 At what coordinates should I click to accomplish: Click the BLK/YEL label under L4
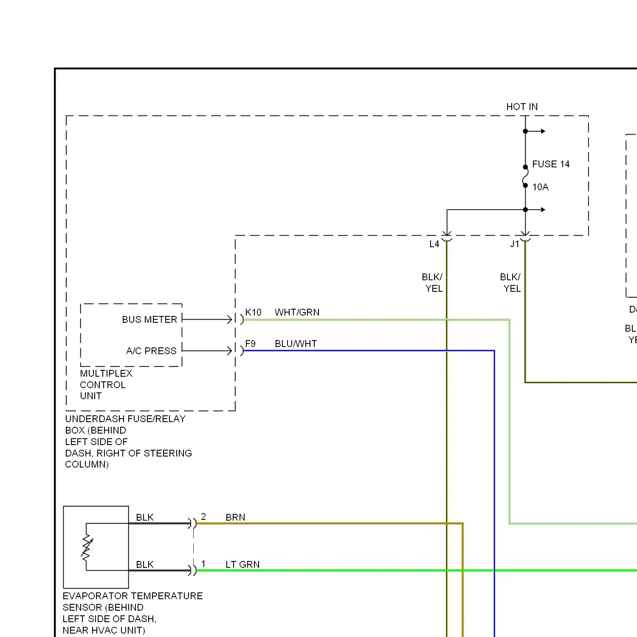[x=432, y=283]
